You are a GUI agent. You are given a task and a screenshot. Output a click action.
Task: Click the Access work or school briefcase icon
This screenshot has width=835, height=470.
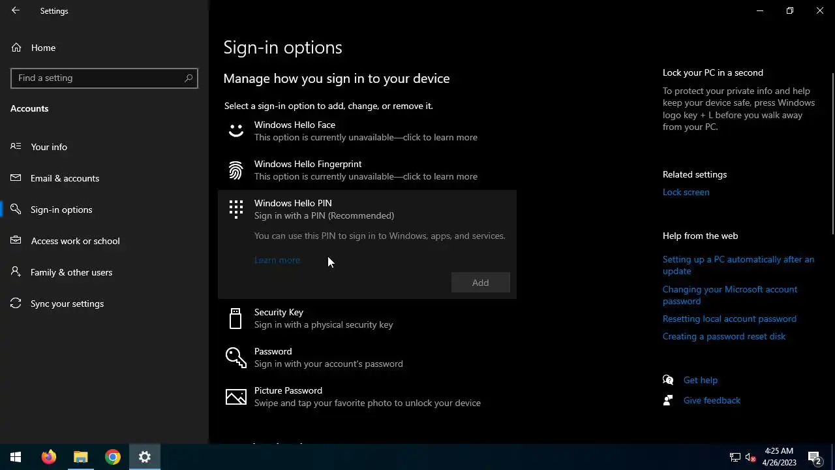click(x=16, y=240)
